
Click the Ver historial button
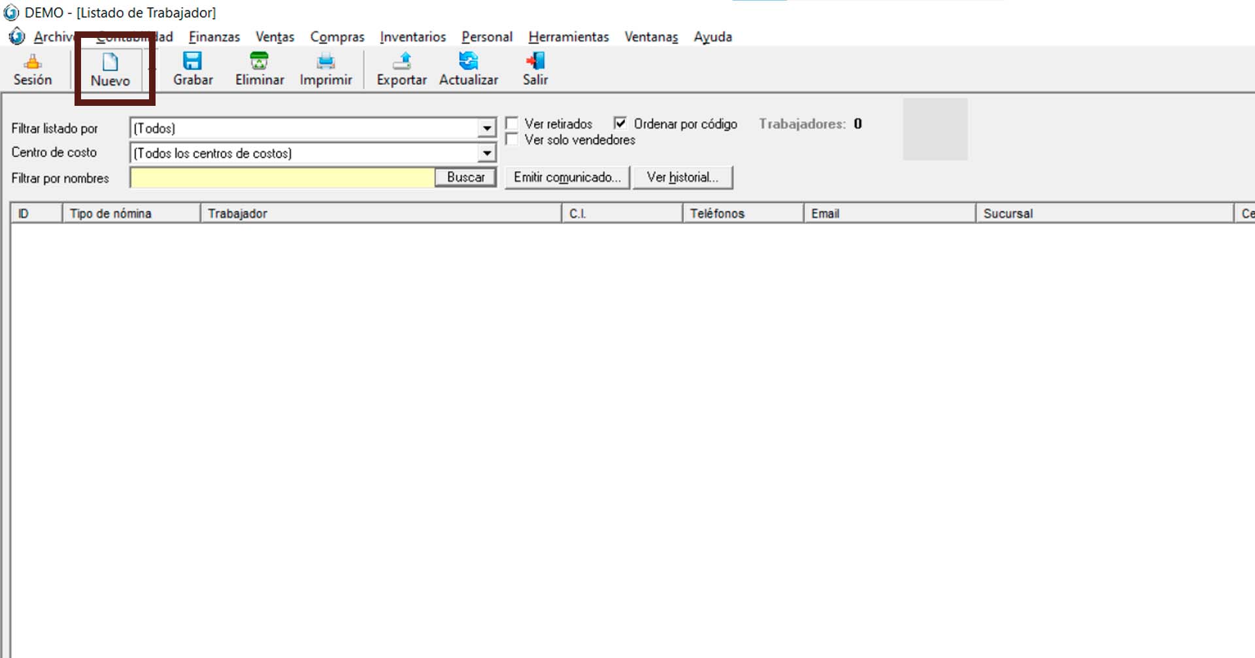tap(682, 178)
